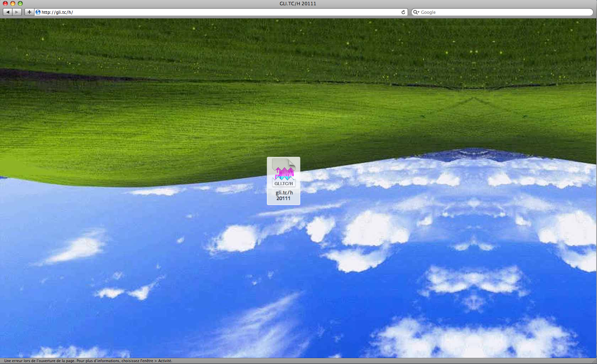Add bookmark with the plus button
597x364 pixels.
tap(29, 12)
